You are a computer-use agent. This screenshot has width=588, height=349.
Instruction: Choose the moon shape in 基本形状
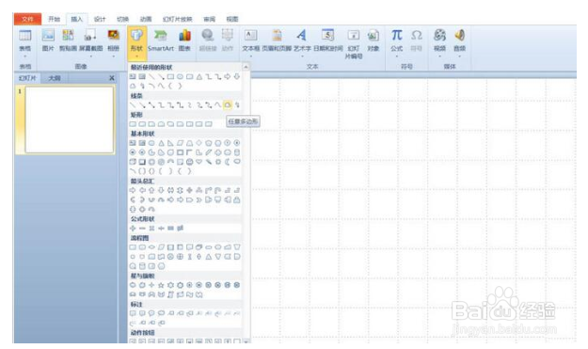(x=228, y=162)
